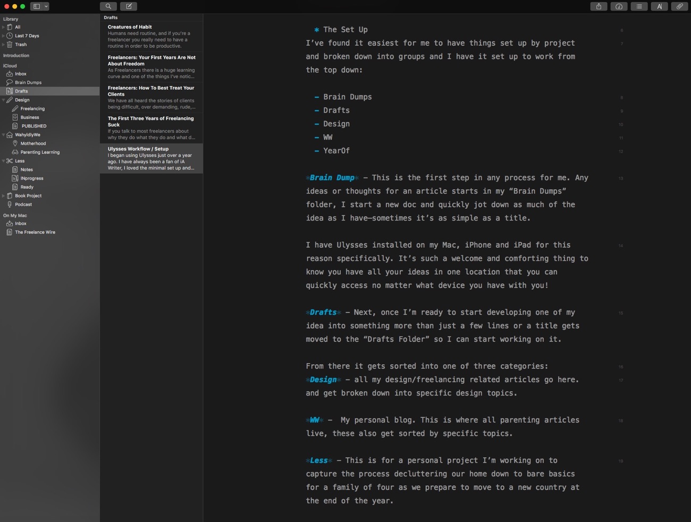Open the Motherhood pin icon
This screenshot has height=522, width=691.
click(x=15, y=144)
